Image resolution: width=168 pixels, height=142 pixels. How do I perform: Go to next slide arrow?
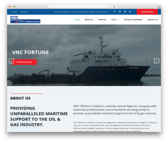point(156,61)
